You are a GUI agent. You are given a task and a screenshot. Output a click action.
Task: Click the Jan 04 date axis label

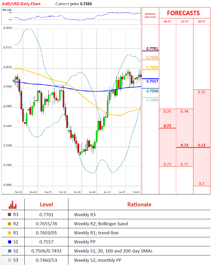(92, 192)
